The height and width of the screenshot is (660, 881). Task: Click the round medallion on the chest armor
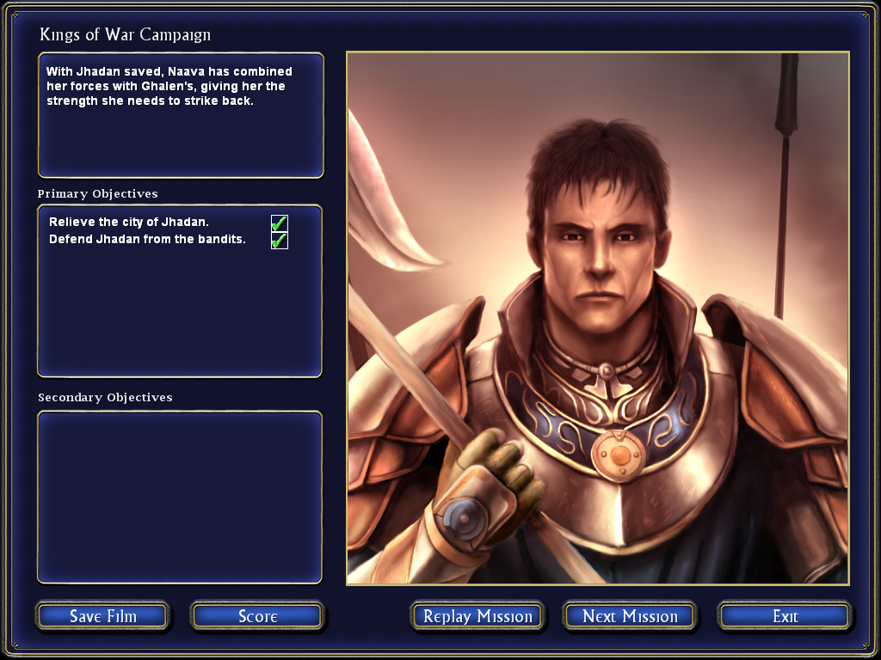pos(619,455)
